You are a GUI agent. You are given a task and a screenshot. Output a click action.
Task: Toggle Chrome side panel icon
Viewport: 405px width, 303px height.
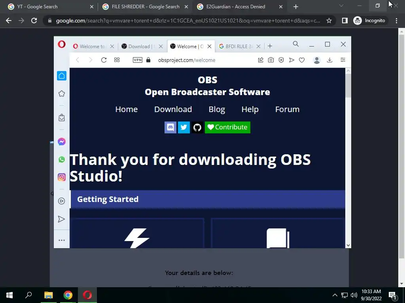click(344, 21)
